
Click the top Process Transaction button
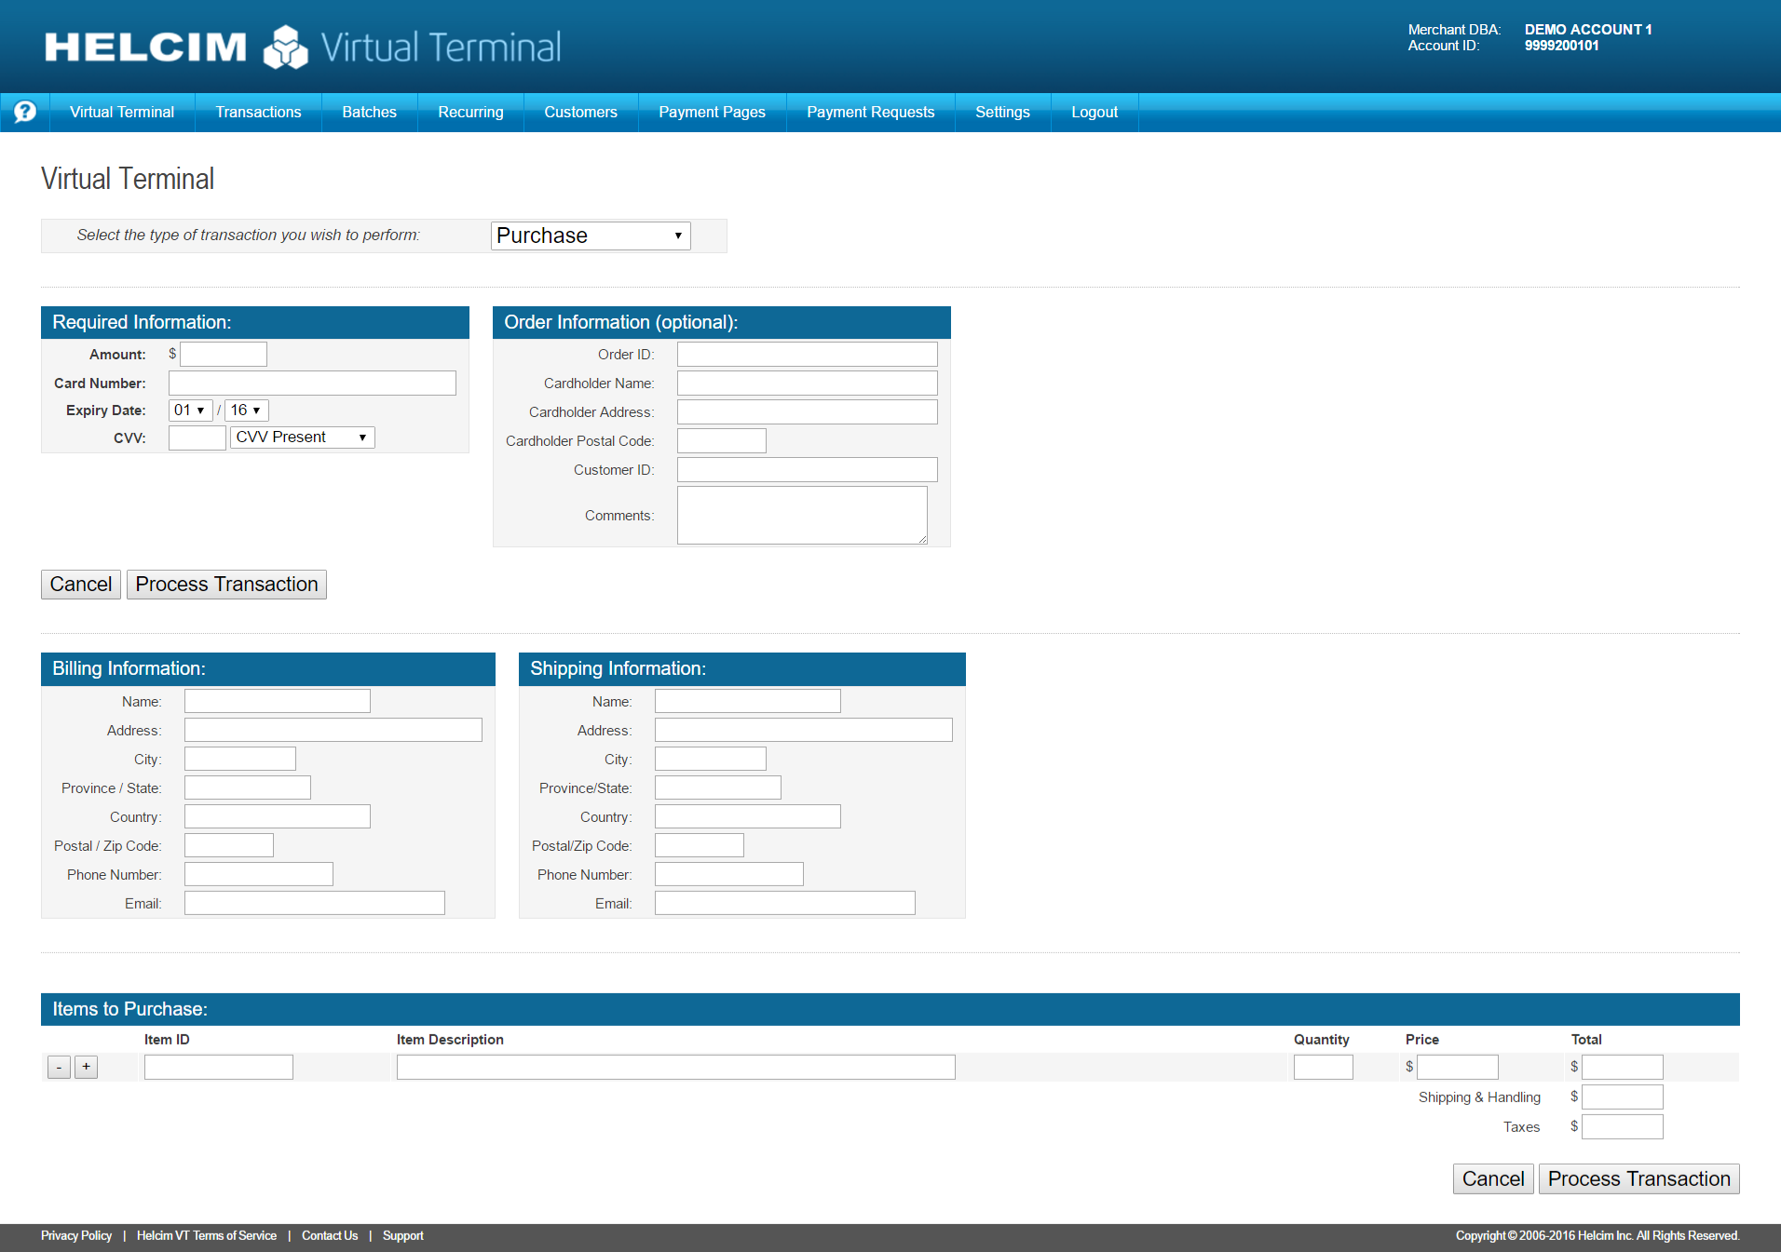pyautogui.click(x=225, y=584)
